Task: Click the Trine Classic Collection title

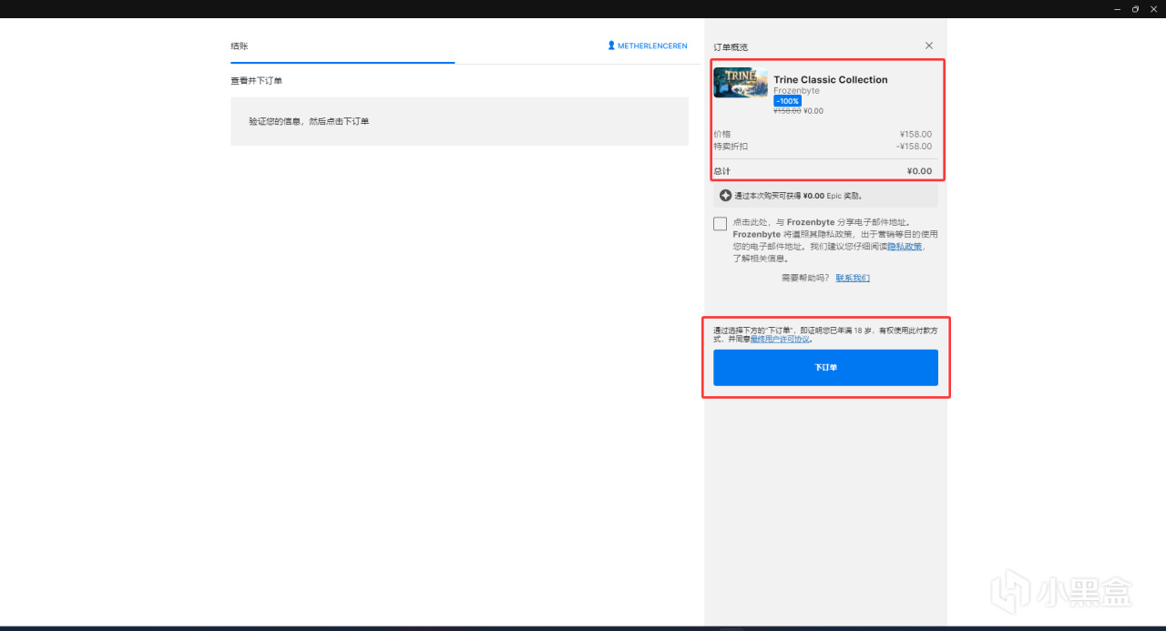Action: (x=831, y=79)
